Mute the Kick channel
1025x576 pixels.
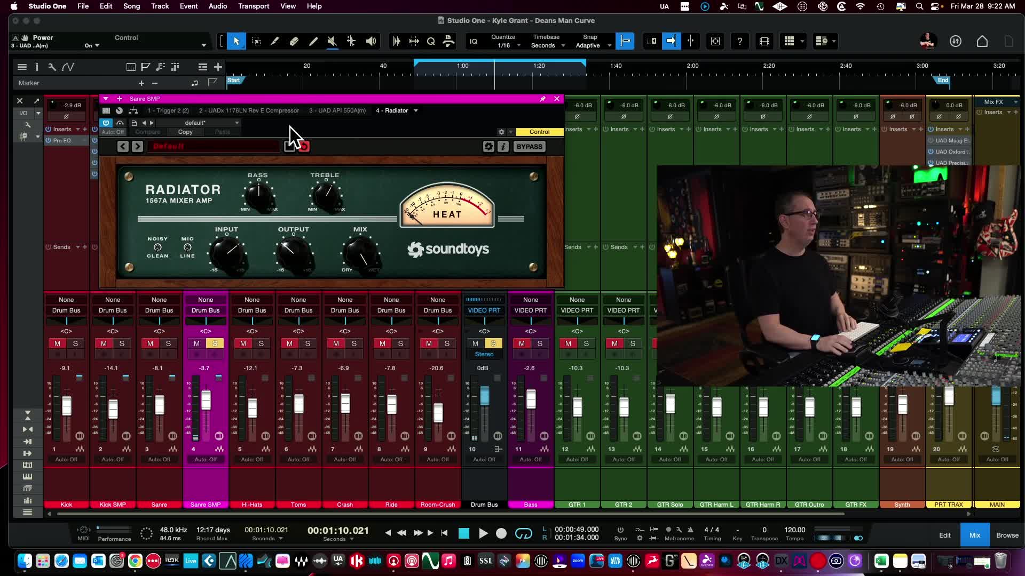coord(57,343)
